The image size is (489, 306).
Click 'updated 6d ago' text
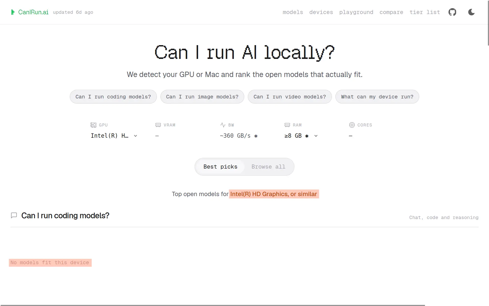click(x=73, y=12)
